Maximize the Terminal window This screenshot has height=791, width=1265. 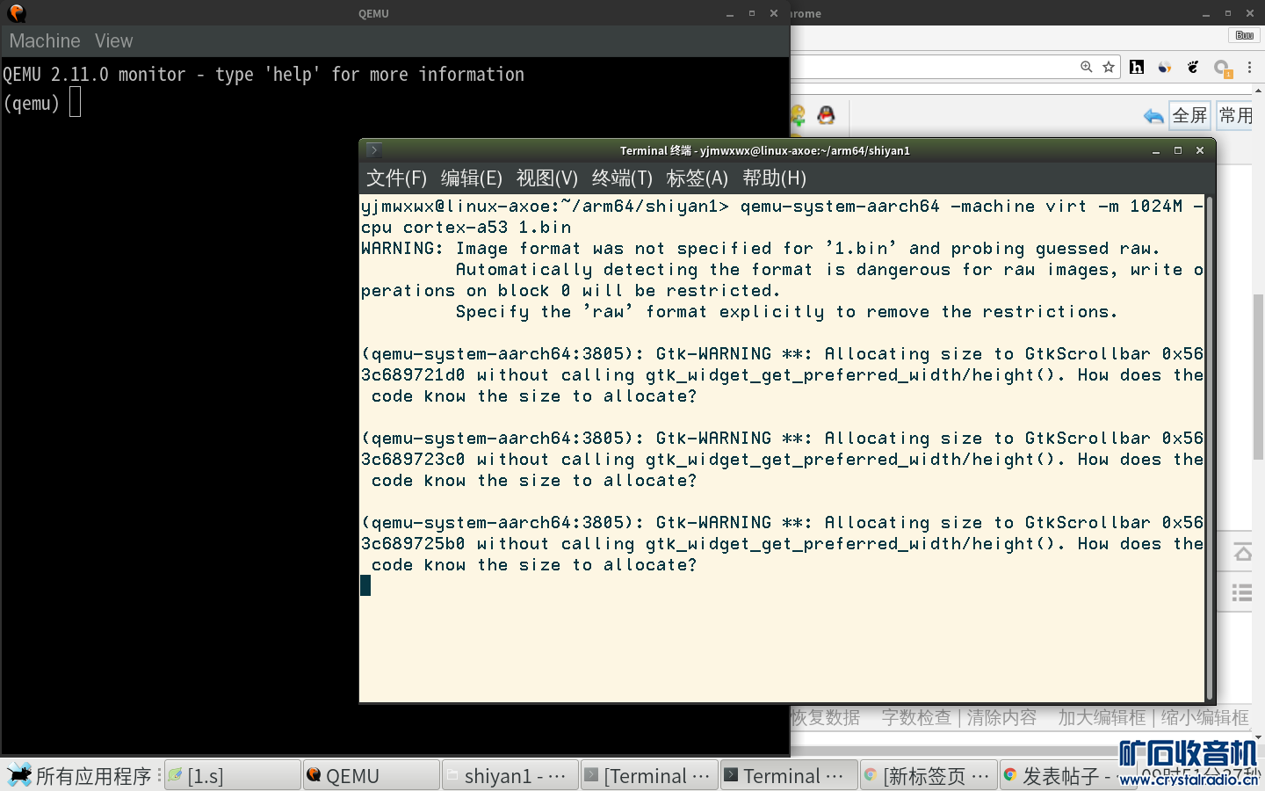(x=1178, y=150)
